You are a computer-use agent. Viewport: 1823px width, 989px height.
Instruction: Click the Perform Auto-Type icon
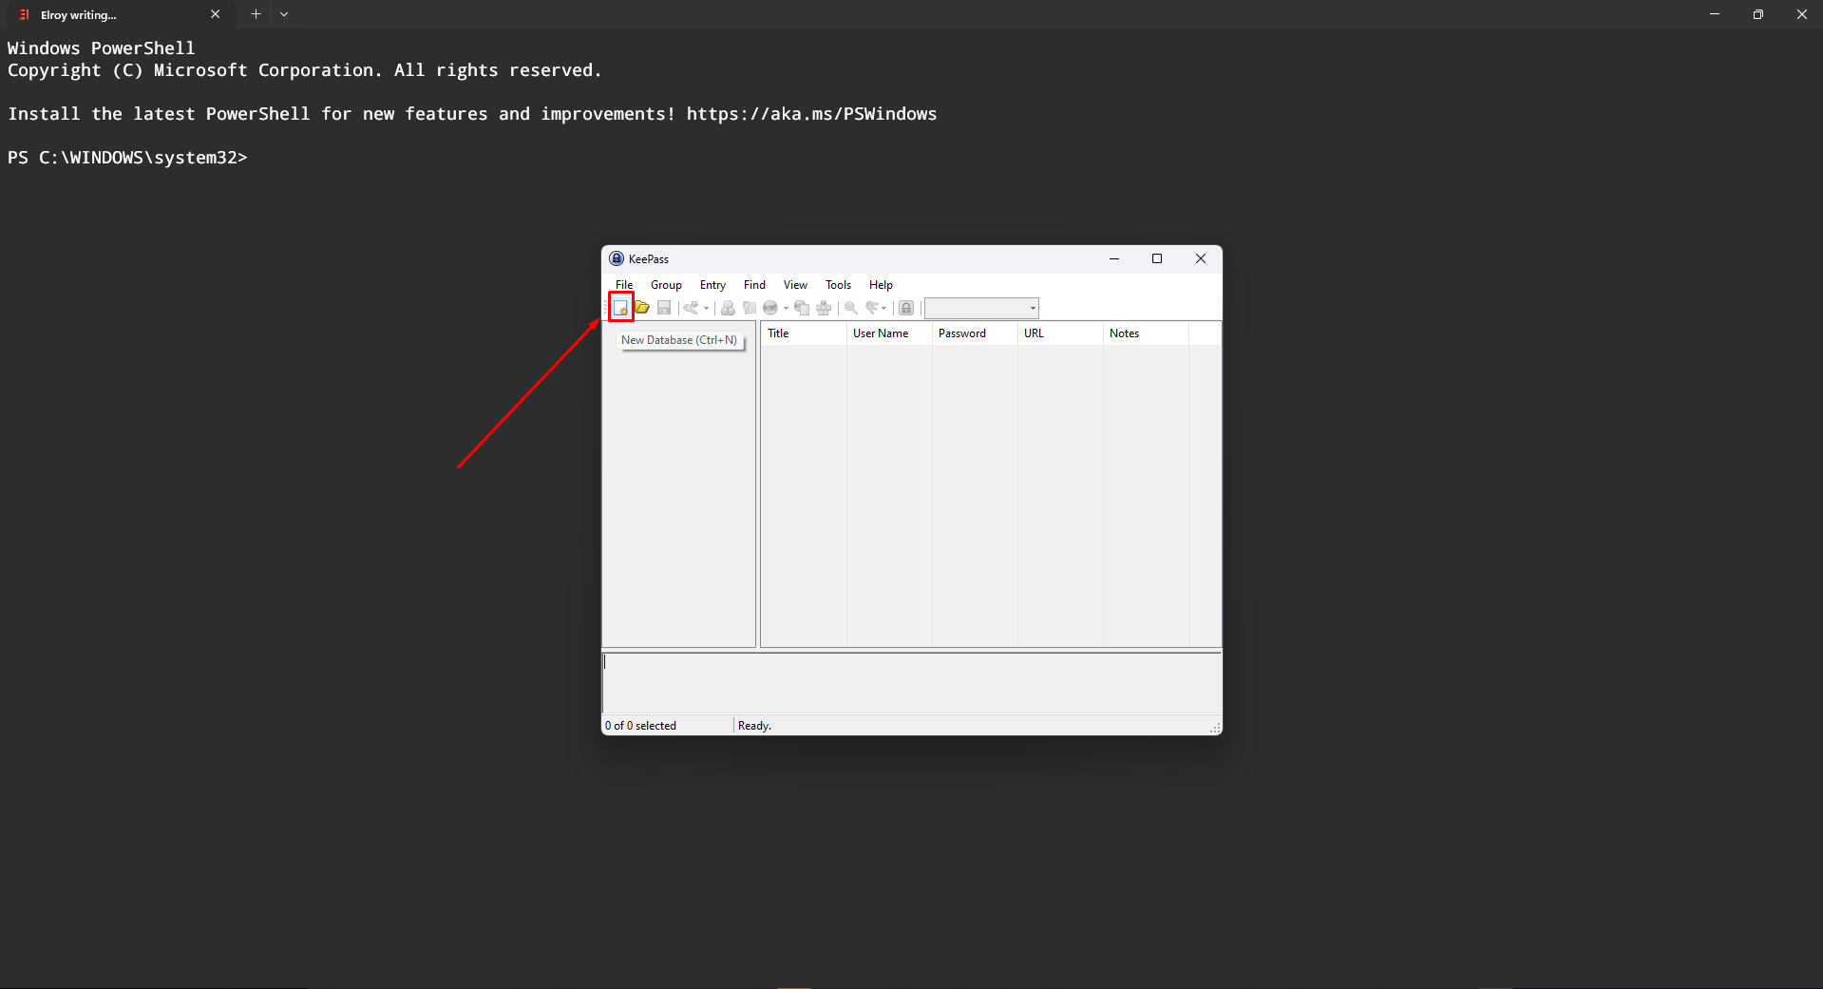click(x=824, y=308)
